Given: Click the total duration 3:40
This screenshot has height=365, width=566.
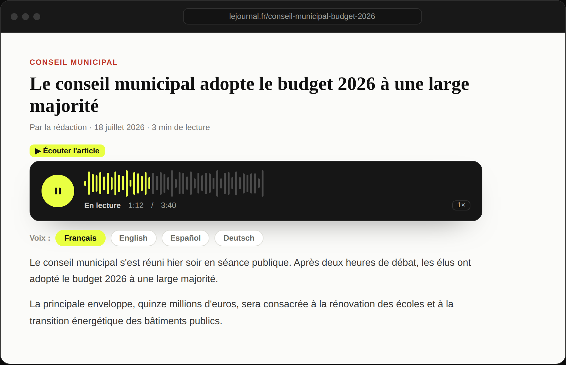Looking at the screenshot, I should coord(169,205).
